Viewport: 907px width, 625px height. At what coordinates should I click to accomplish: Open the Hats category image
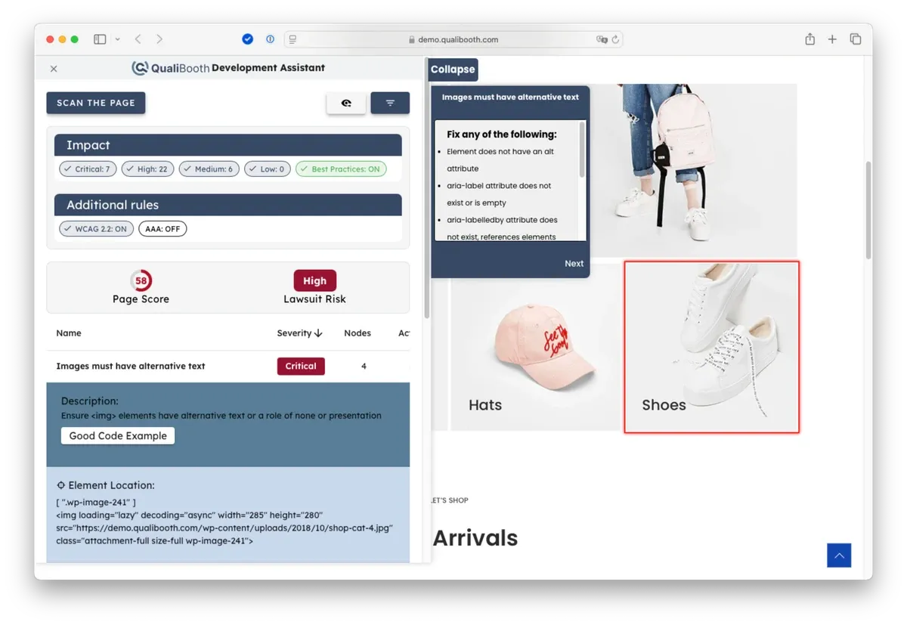[535, 346]
